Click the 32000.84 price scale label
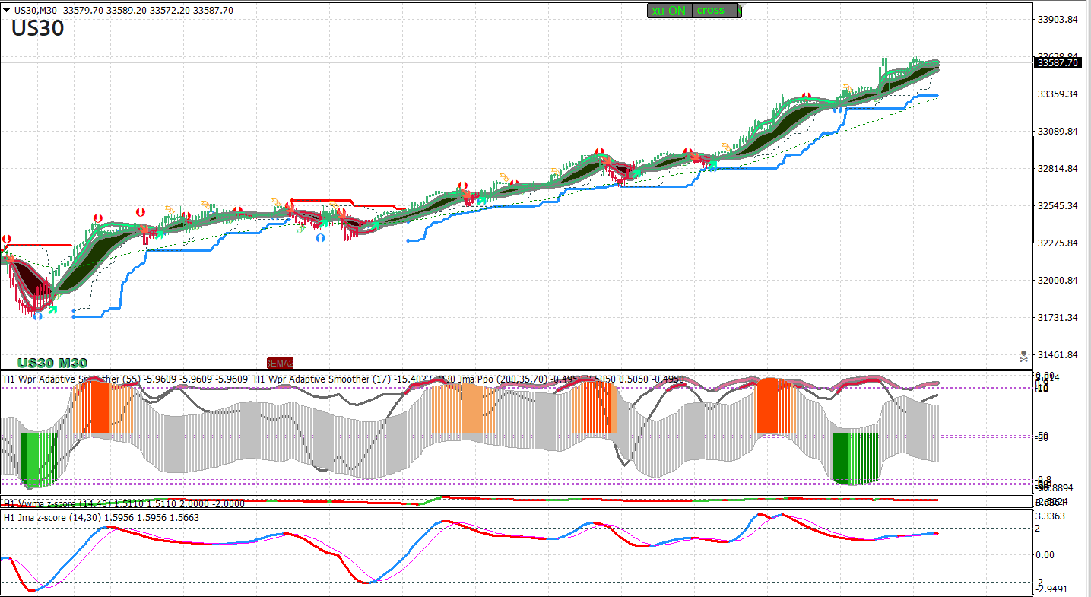The image size is (1091, 597). [1058, 281]
